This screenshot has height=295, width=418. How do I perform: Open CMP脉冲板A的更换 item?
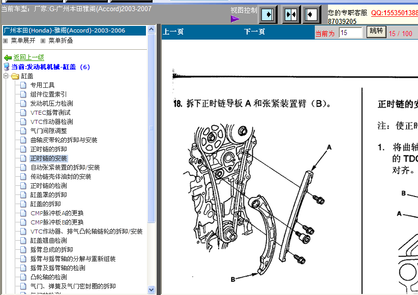coord(57,213)
